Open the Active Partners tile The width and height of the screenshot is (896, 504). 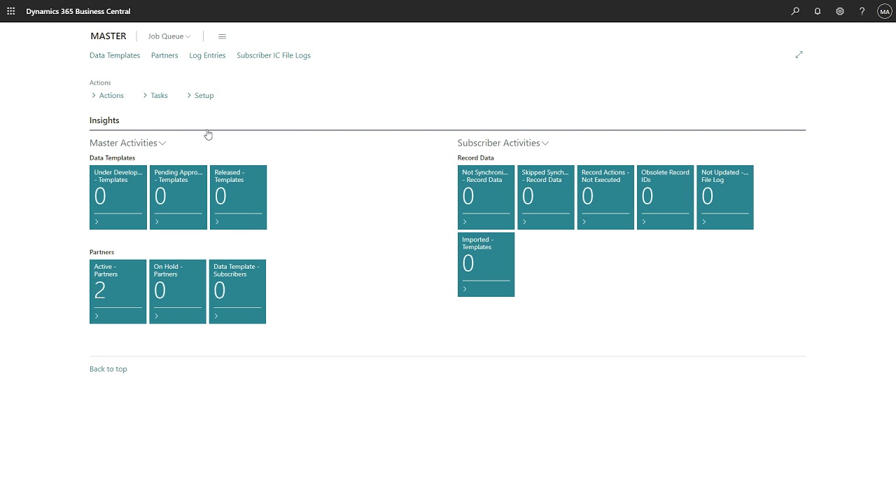[x=118, y=291]
